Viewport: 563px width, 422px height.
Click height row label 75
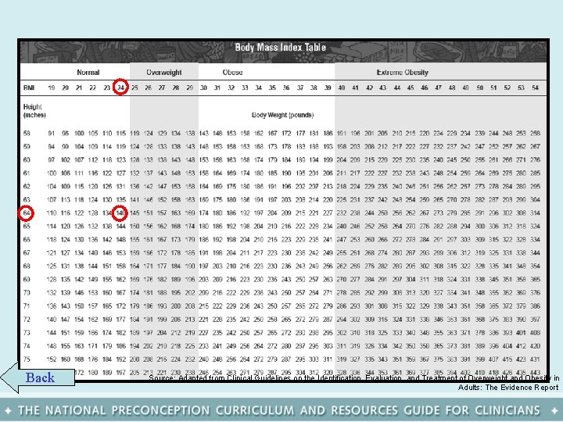point(27,359)
